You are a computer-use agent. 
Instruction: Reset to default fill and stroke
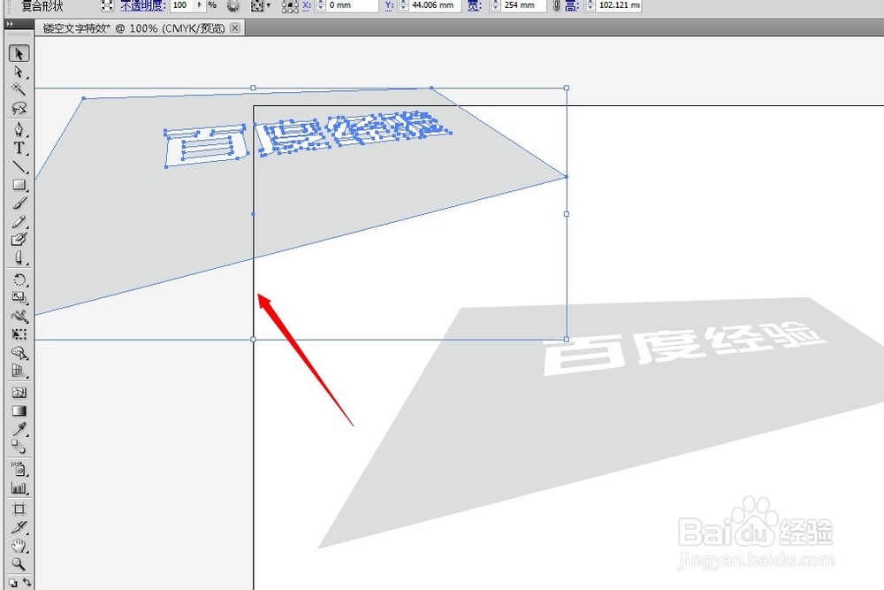[12, 583]
